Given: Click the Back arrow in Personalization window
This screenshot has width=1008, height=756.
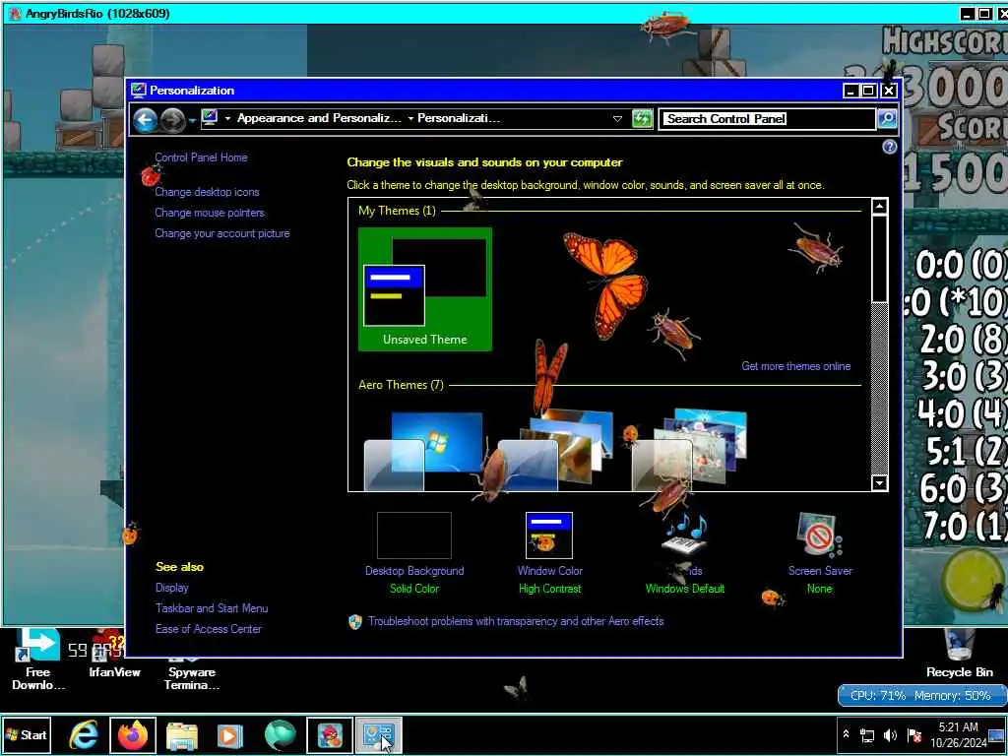Looking at the screenshot, I should pyautogui.click(x=146, y=119).
